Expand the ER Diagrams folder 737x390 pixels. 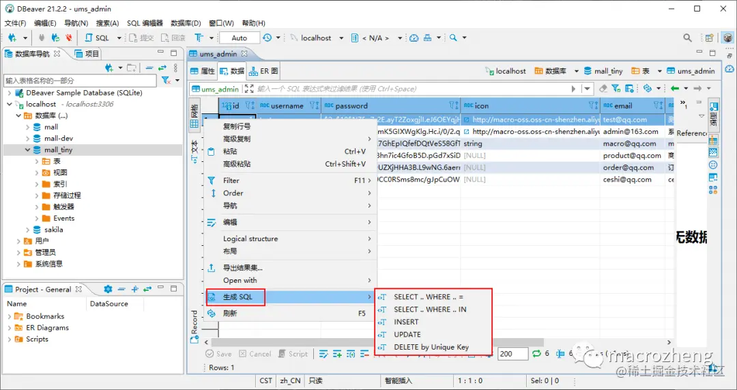[x=10, y=328]
